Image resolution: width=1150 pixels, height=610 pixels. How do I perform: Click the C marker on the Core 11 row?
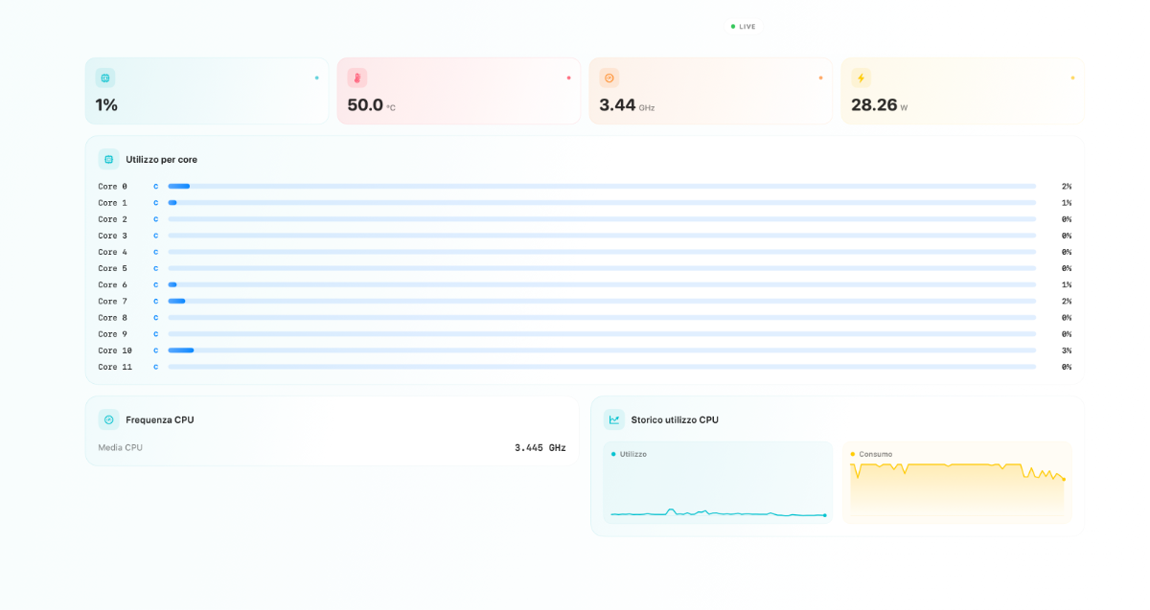pyautogui.click(x=156, y=367)
